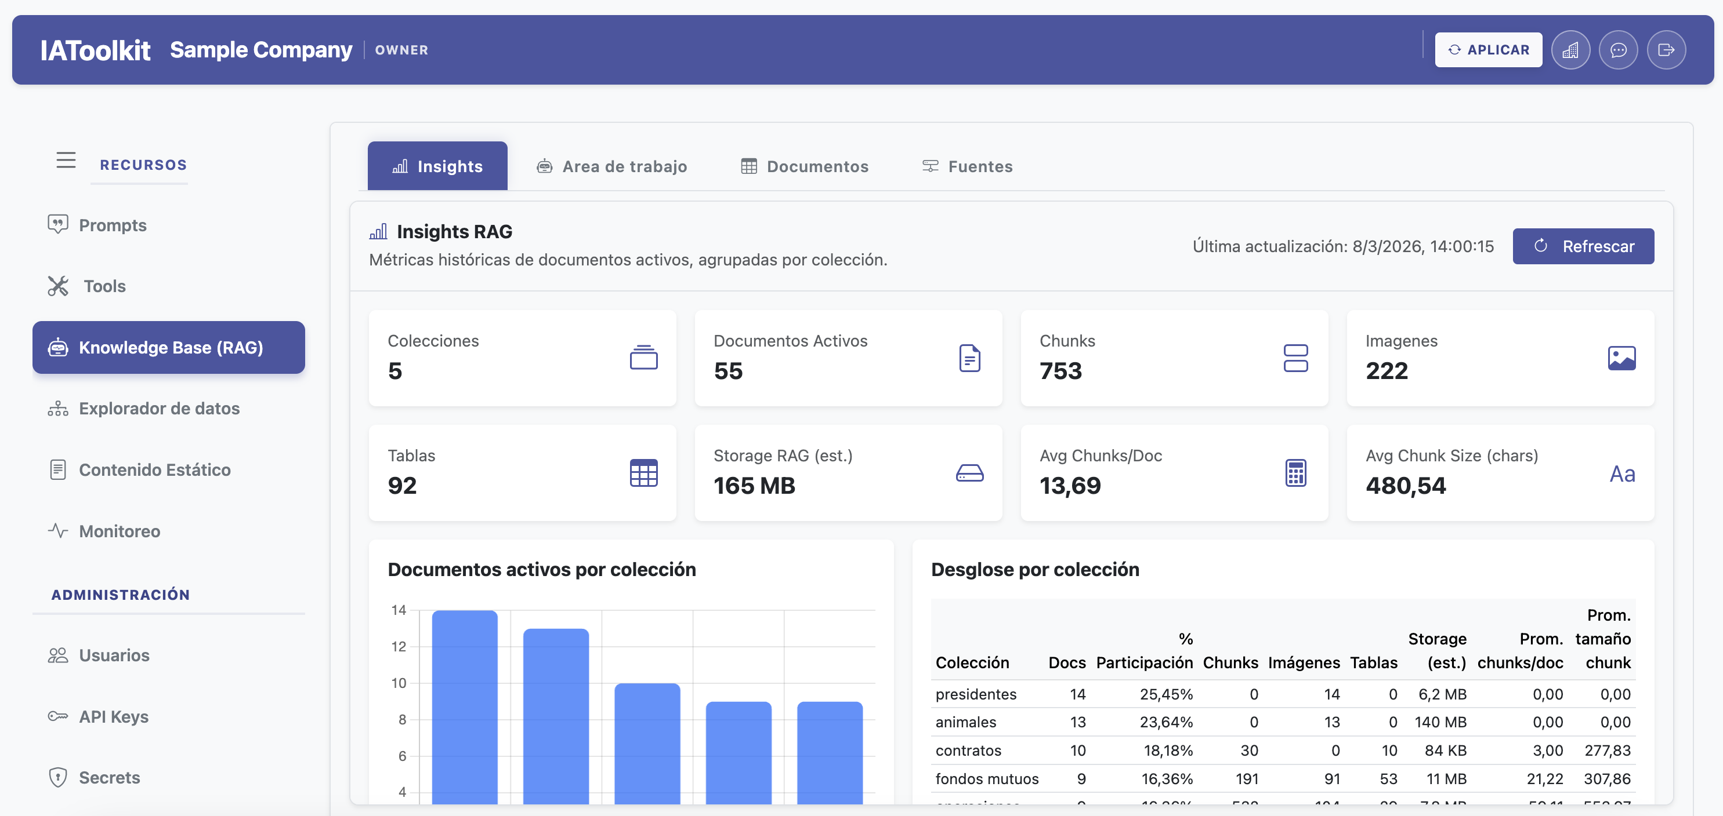
Task: Click the Aplicar button in header
Action: [x=1487, y=50]
